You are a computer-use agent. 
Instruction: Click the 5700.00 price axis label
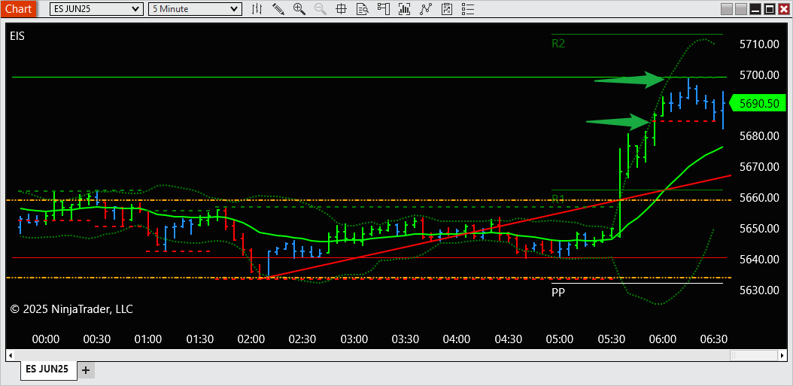(760, 75)
